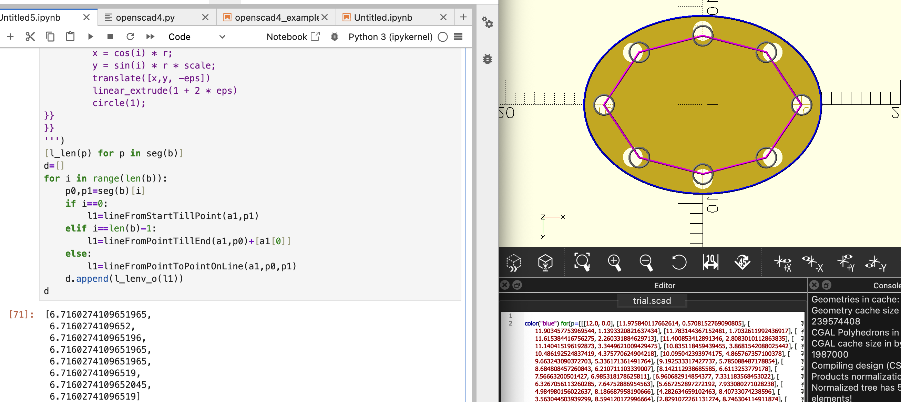Click the XYZ axes indicator in viewport
This screenshot has height=402, width=901.
(x=552, y=226)
